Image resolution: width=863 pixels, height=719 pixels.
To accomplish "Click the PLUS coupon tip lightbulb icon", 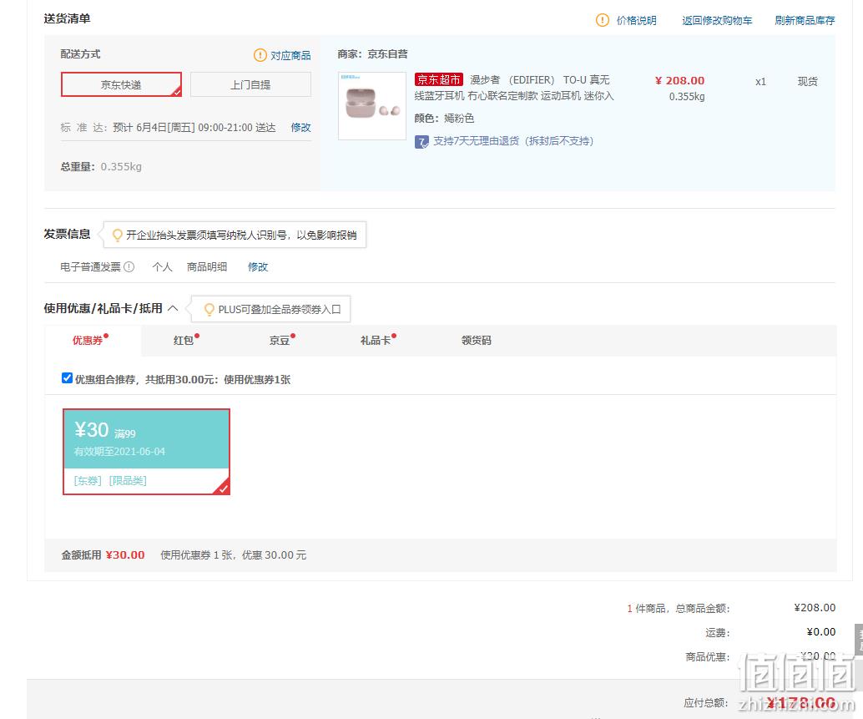I will point(209,310).
